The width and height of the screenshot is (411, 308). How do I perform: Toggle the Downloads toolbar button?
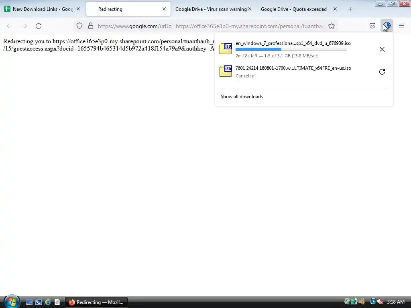[x=387, y=26]
